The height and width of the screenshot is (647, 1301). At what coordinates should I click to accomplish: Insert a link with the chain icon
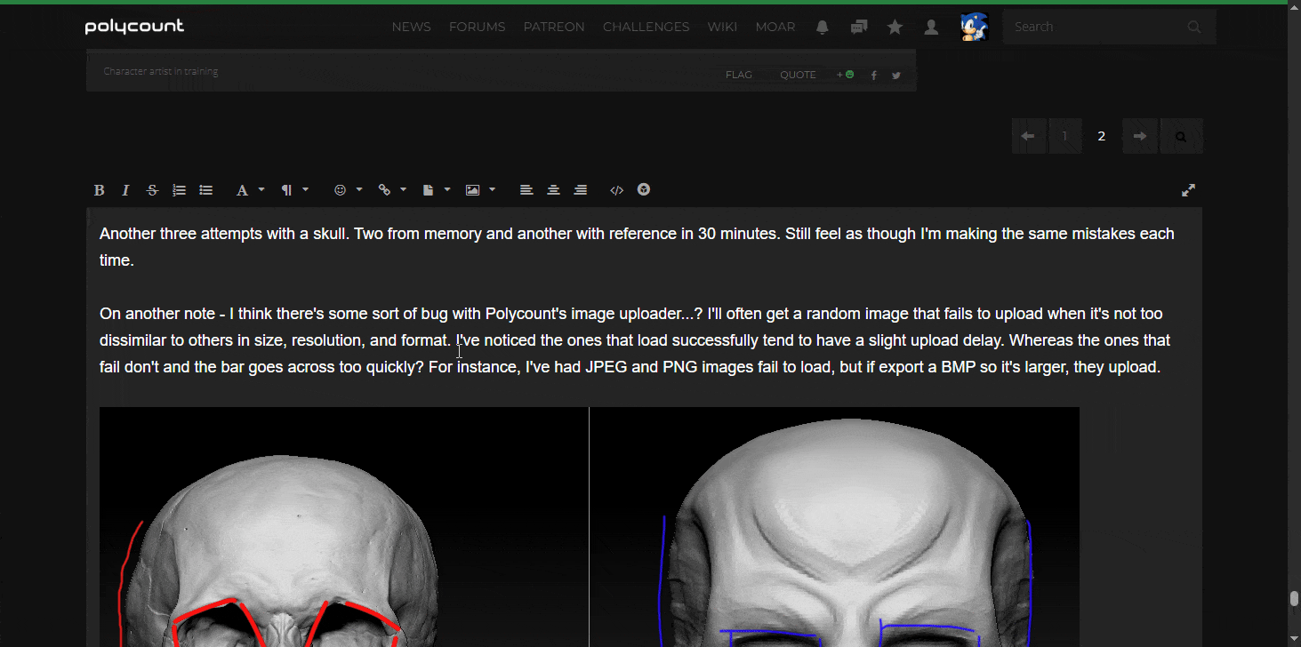point(384,190)
